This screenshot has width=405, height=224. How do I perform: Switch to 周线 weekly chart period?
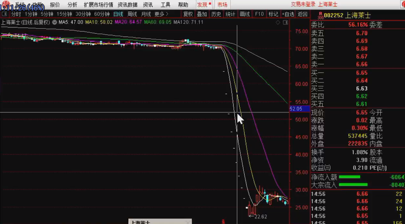click(132, 14)
